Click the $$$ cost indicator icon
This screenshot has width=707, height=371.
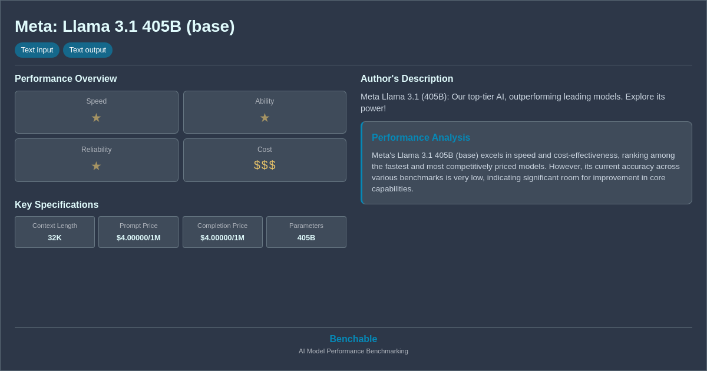(x=265, y=165)
